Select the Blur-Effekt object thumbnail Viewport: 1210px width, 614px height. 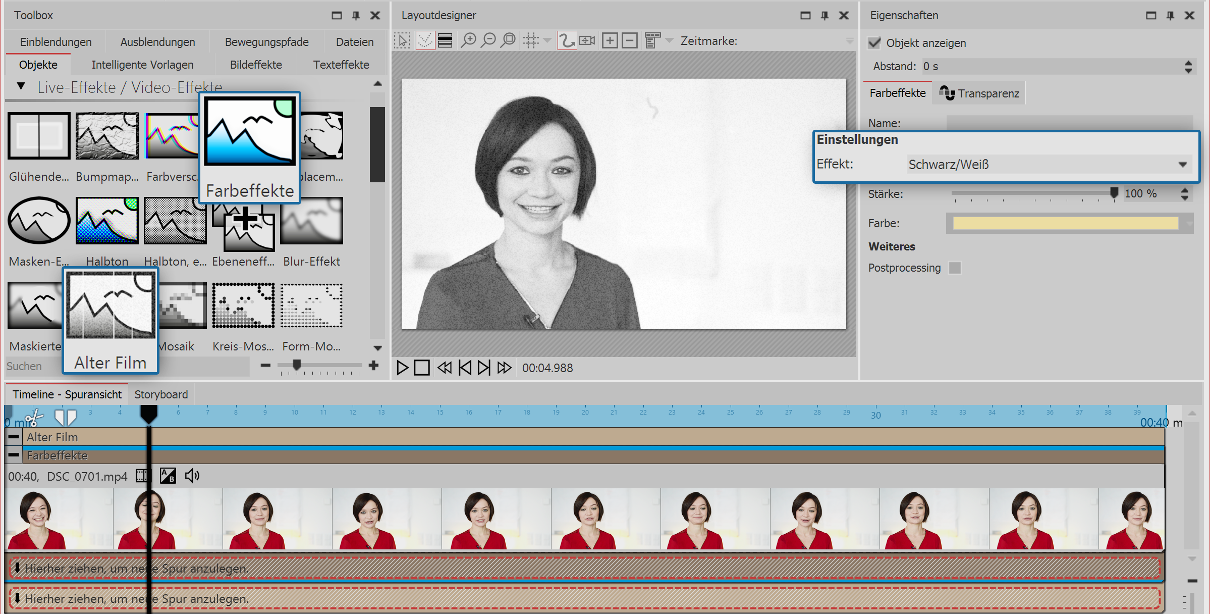(311, 221)
